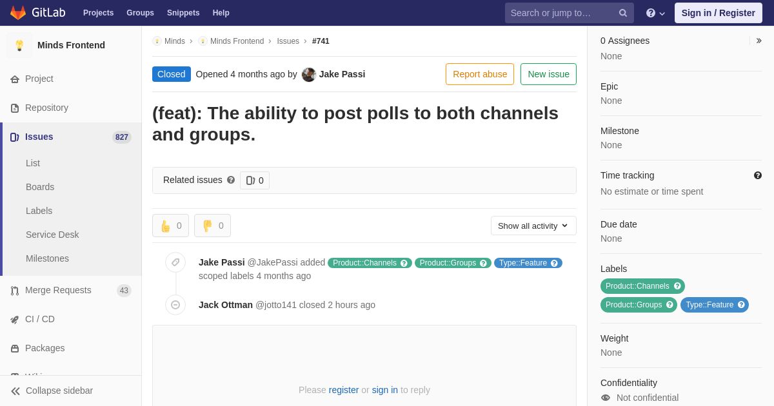Click Jake Passi's avatar image
Image resolution: width=774 pixels, height=406 pixels.
309,75
